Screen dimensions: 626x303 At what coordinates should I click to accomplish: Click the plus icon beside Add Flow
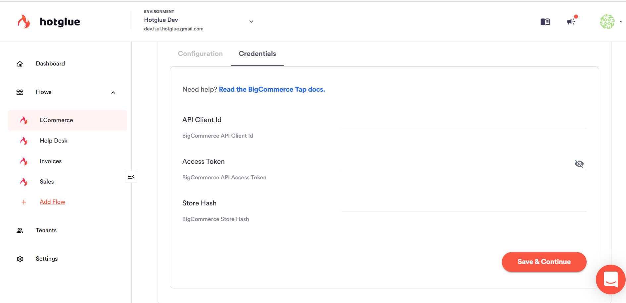[24, 202]
